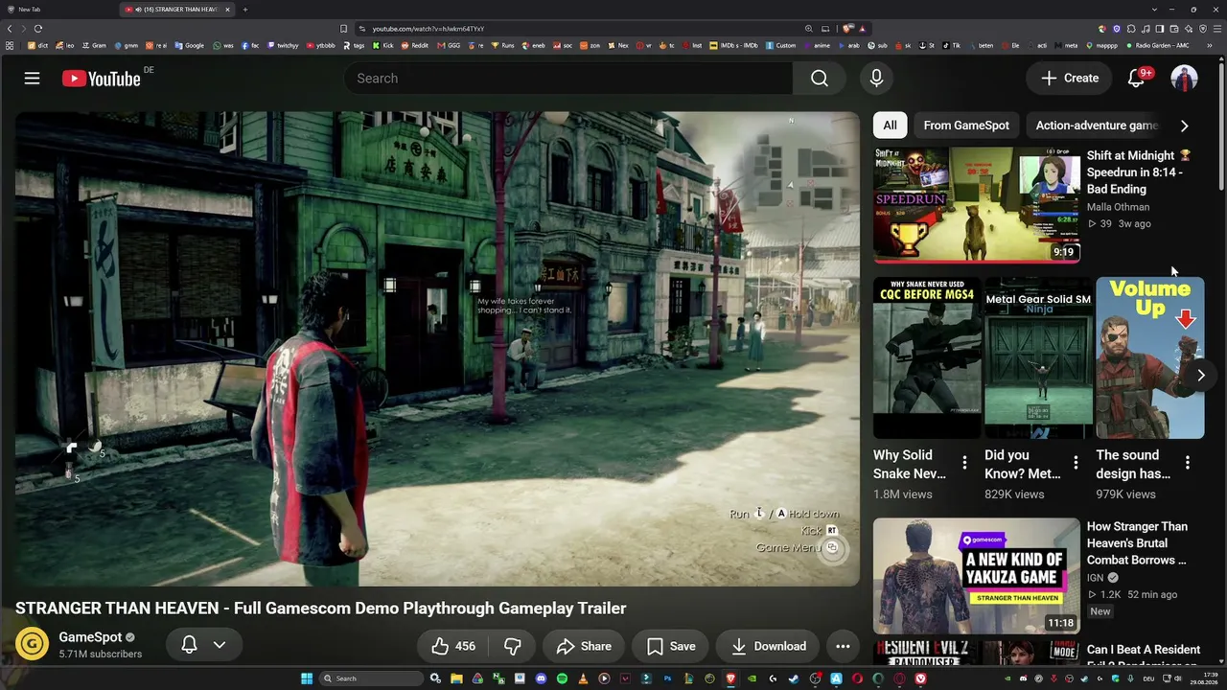Expand notification options chevron beside the bell

[x=220, y=645]
